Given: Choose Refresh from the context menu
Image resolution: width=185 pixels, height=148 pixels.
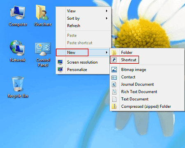Looking at the screenshot, I should pyautogui.click(x=83, y=25).
